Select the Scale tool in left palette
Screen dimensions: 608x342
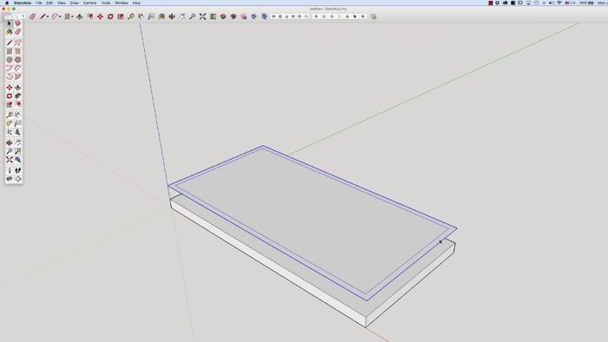tap(10, 104)
